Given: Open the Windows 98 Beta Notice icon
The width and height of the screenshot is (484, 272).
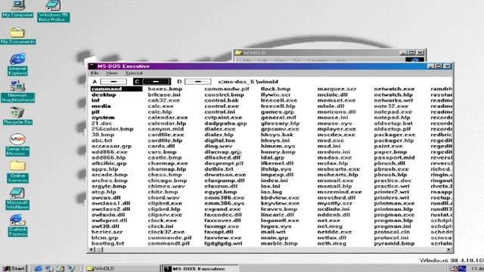Looking at the screenshot, I should click(54, 11).
